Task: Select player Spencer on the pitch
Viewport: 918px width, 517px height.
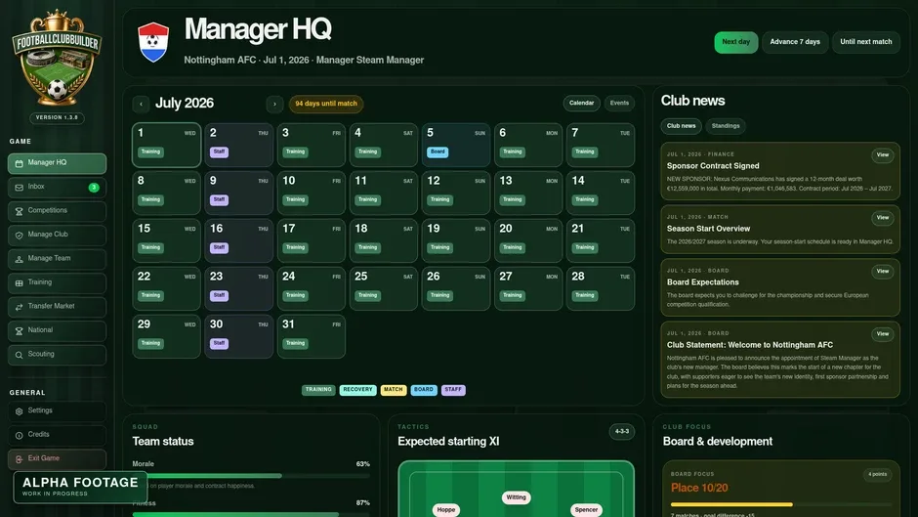Action: 585,510
